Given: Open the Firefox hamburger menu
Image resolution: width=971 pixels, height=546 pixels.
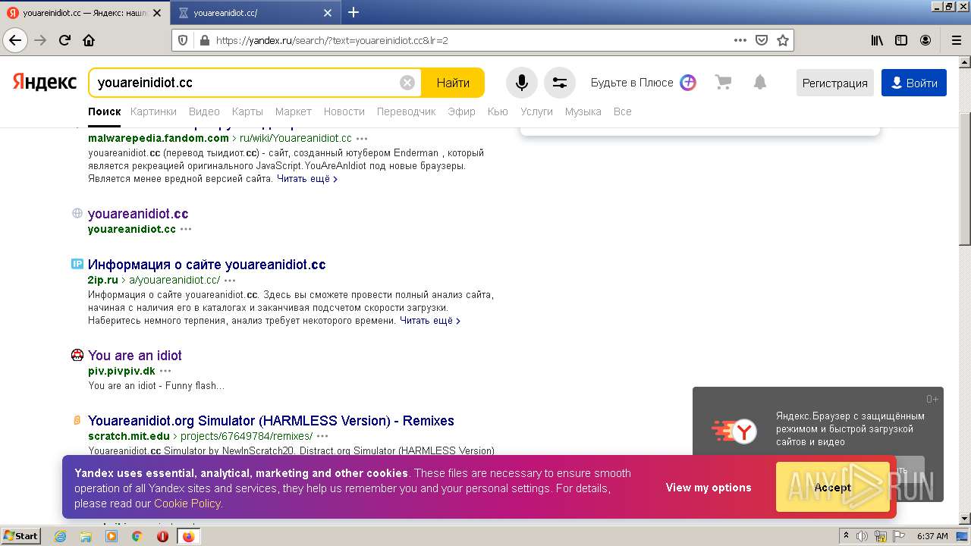Looking at the screenshot, I should (x=956, y=40).
